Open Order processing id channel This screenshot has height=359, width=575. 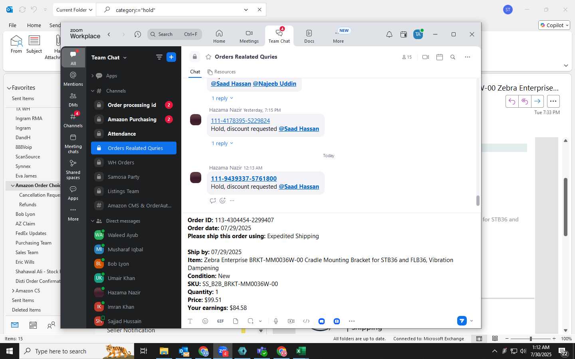(x=134, y=105)
